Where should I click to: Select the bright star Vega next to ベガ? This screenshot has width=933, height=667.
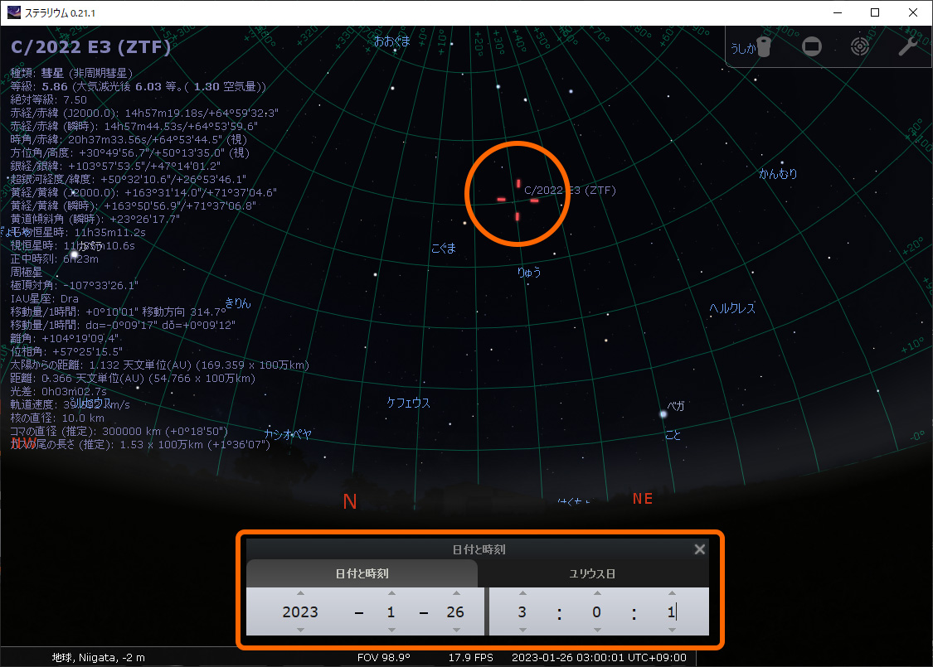point(663,414)
